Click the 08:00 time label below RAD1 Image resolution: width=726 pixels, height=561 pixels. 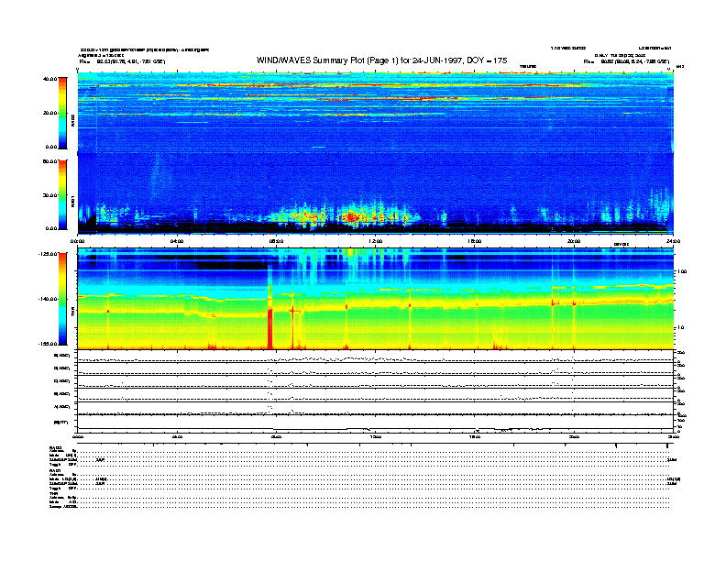(277, 241)
